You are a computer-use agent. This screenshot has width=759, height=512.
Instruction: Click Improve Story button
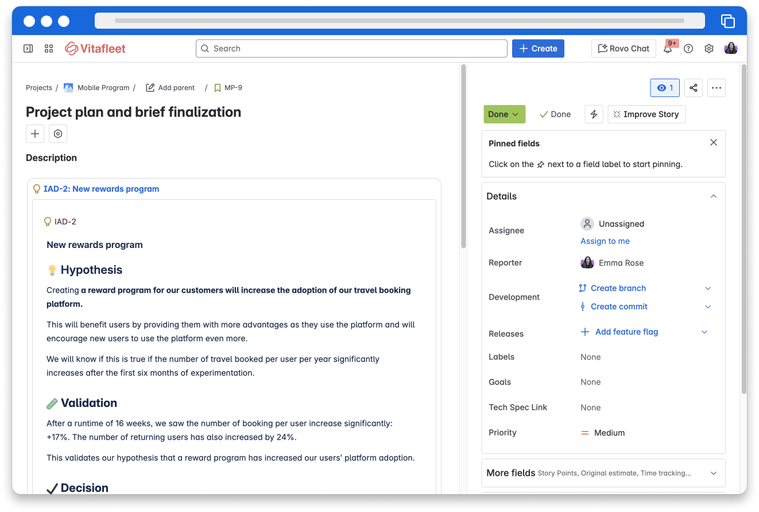[x=646, y=114]
